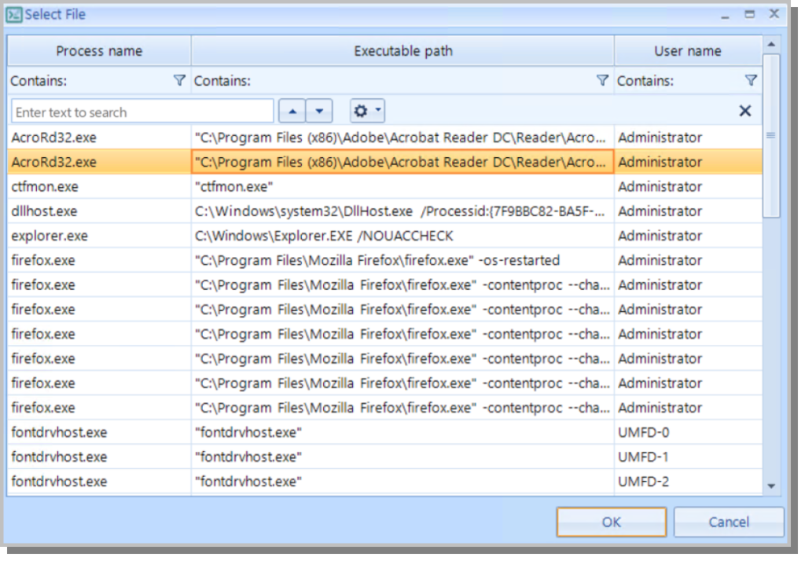Dismiss the dialog with Cancel
Screen dimensions: 805x561
coord(728,522)
